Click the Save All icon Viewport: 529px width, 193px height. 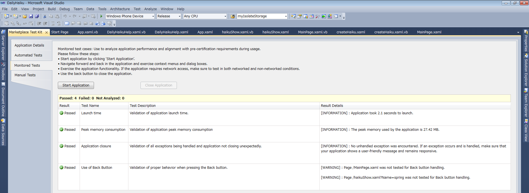[x=37, y=16]
